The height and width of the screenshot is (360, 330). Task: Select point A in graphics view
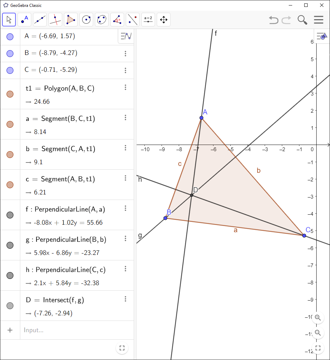click(201, 118)
